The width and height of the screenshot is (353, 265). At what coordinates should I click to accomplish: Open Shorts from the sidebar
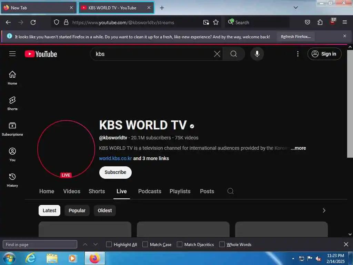(x=12, y=104)
